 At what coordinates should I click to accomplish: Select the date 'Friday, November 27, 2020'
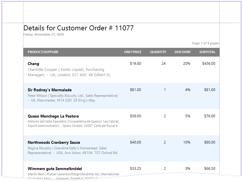coord(44,34)
